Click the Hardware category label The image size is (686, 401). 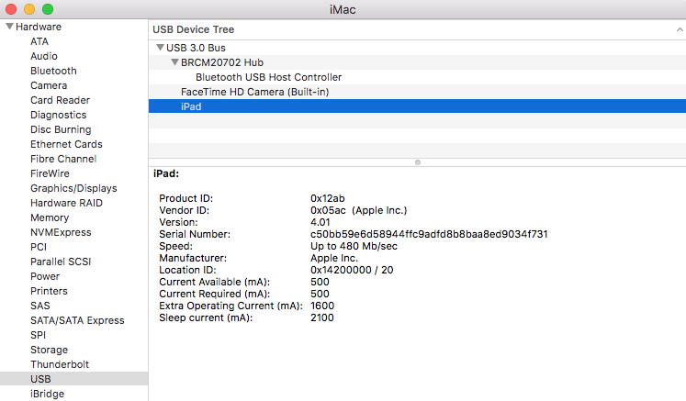pos(39,27)
